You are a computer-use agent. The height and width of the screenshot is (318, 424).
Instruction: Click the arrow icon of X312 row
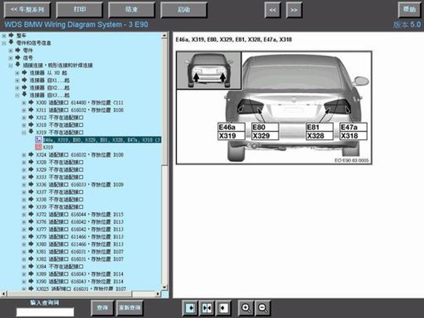31,117
